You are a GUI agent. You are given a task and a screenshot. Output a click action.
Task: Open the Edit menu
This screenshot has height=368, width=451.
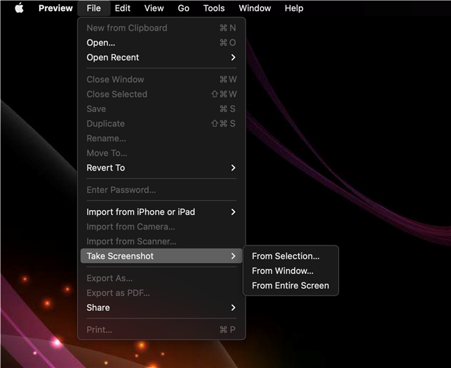coord(122,8)
